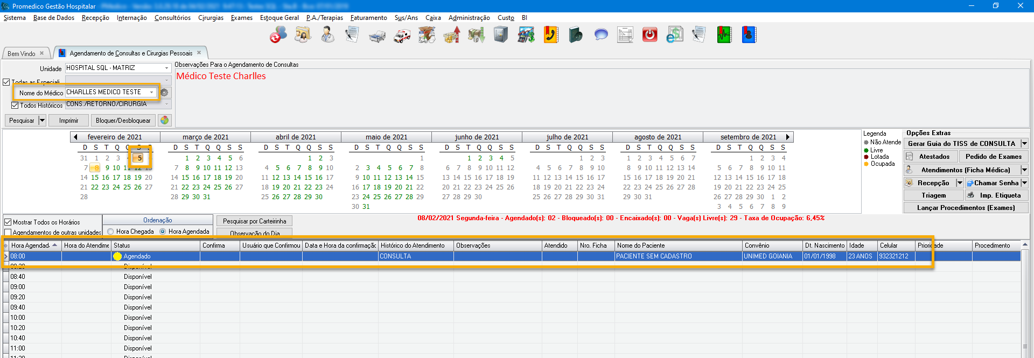Open the Nome do Médico dropdown
This screenshot has height=358, width=1034.
[x=152, y=93]
